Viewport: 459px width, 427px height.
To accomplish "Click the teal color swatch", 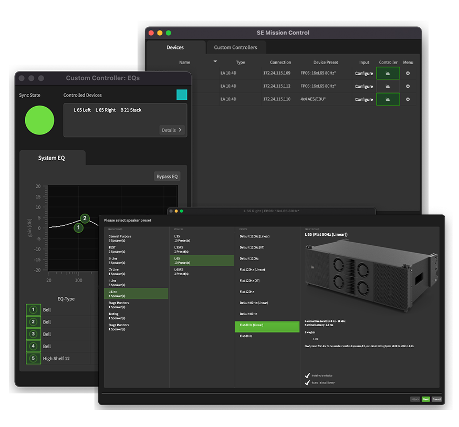I will [x=182, y=95].
